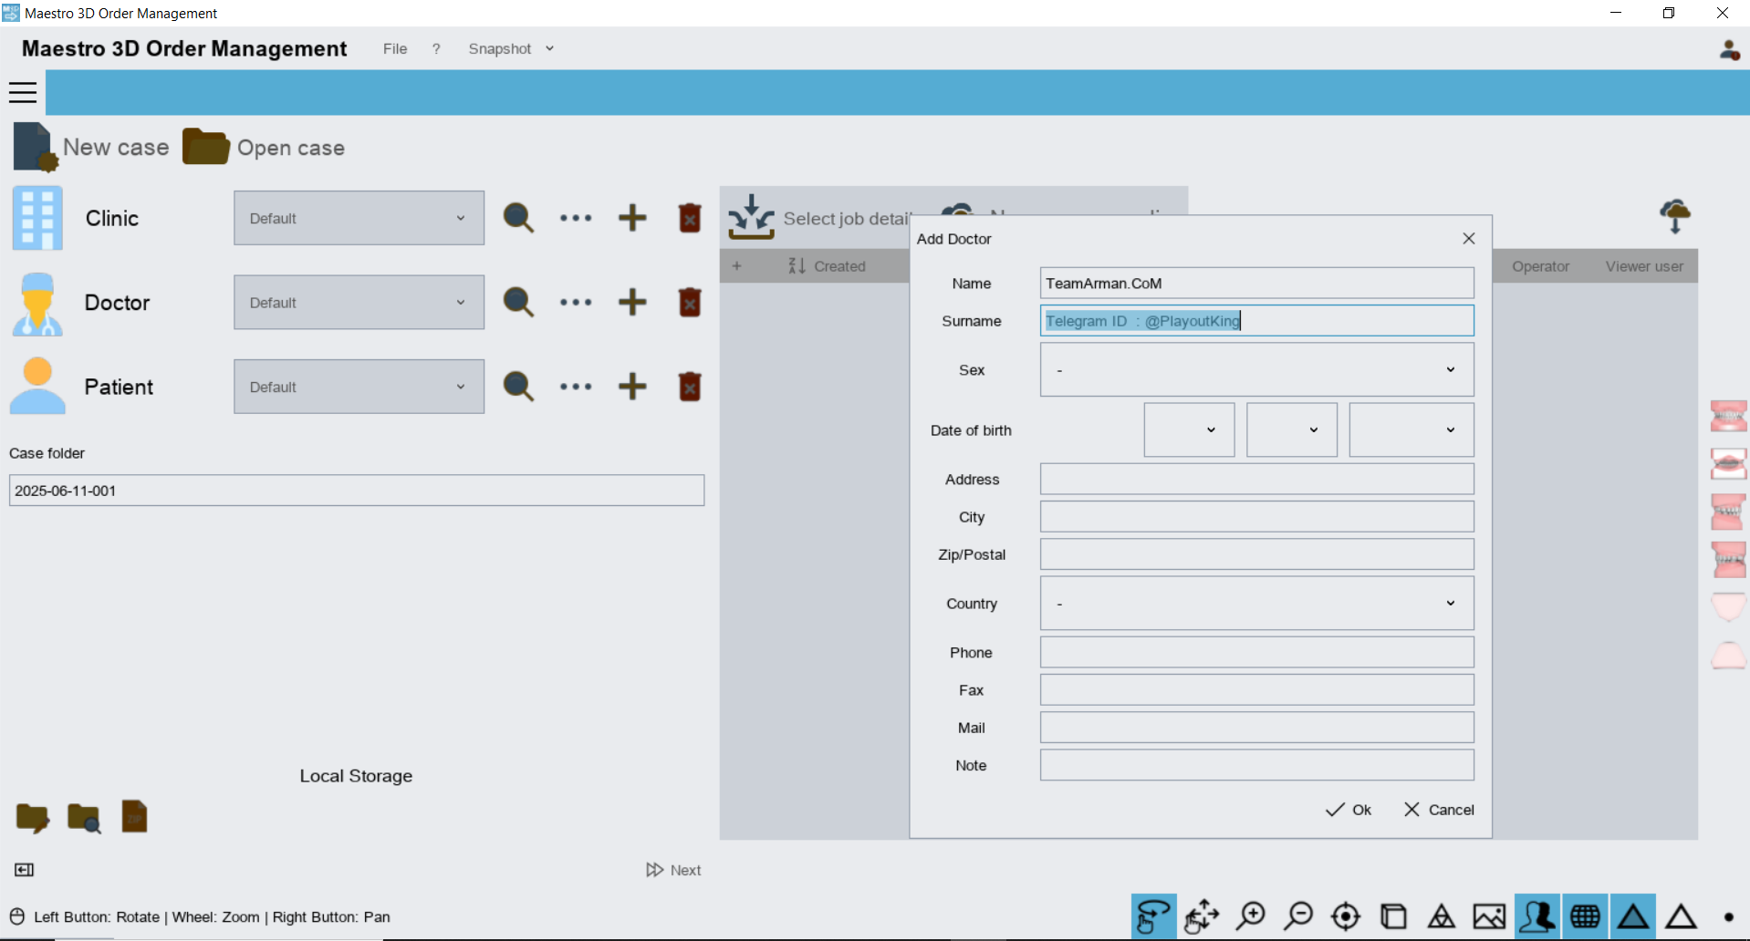
Task: Toggle the outlined triangle display button
Action: (x=1681, y=916)
